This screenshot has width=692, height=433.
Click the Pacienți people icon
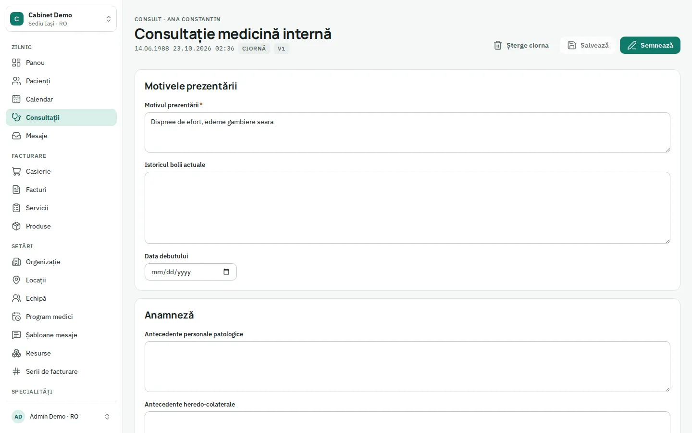tap(16, 81)
